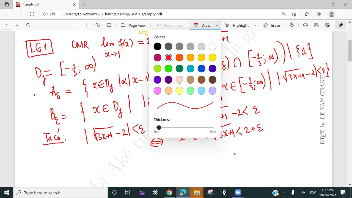This screenshot has height=198, width=352.
Task: Show hidden system tray icons
Action: 284,193
